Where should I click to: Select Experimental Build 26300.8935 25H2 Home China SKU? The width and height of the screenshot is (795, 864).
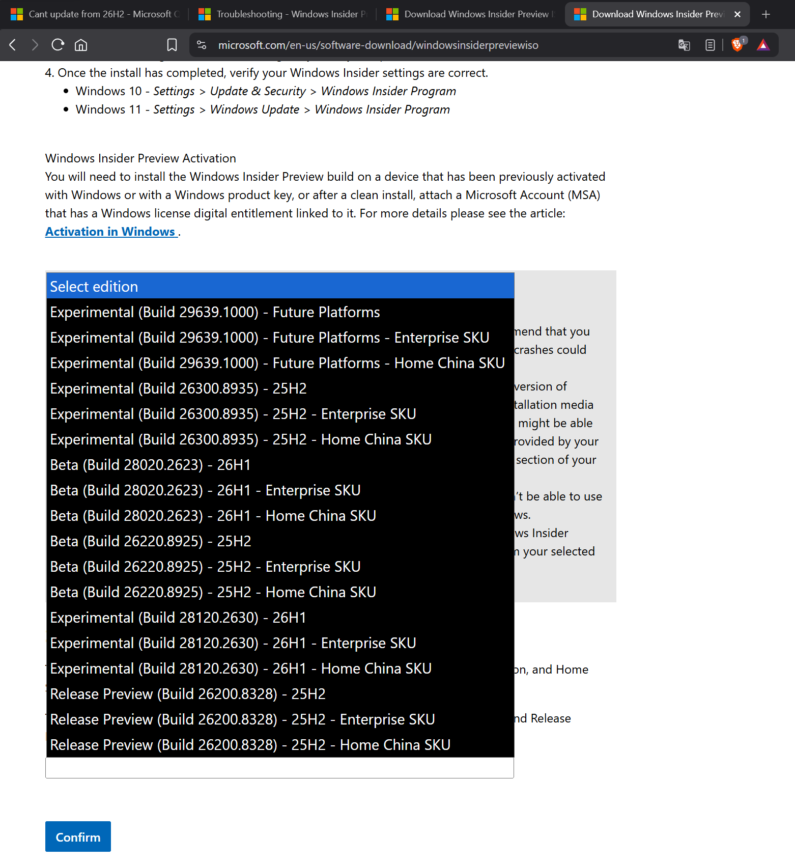pos(280,439)
